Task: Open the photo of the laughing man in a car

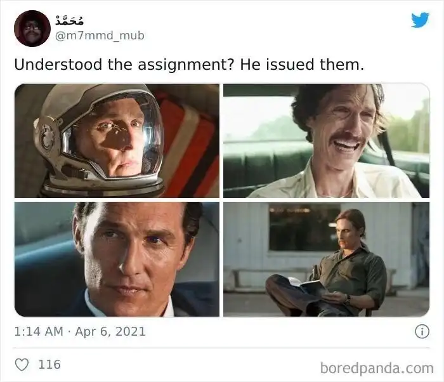Action: (x=326, y=141)
